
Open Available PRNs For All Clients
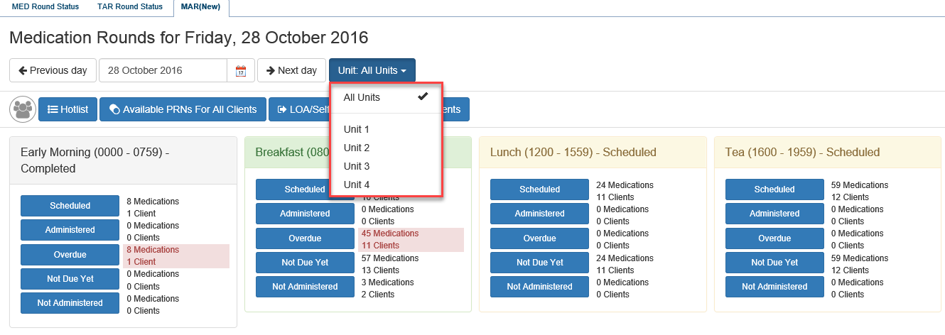pos(183,109)
